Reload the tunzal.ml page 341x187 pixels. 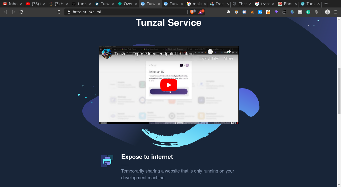(21, 12)
